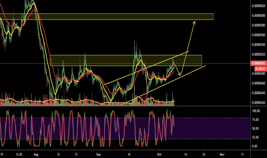Click oscillator scale label 25.00

point(256,137)
